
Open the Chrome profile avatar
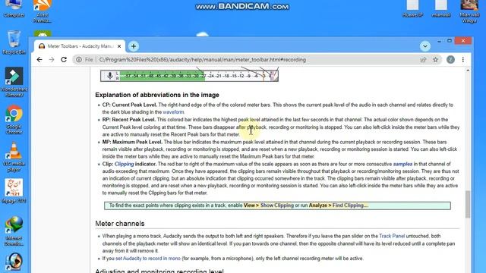coord(450,59)
